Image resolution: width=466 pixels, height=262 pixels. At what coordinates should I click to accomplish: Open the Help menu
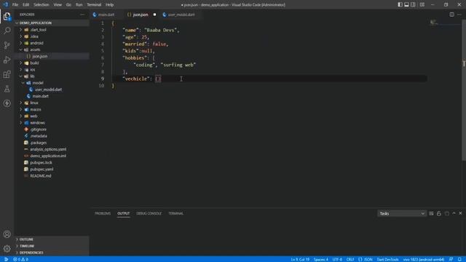(x=110, y=5)
